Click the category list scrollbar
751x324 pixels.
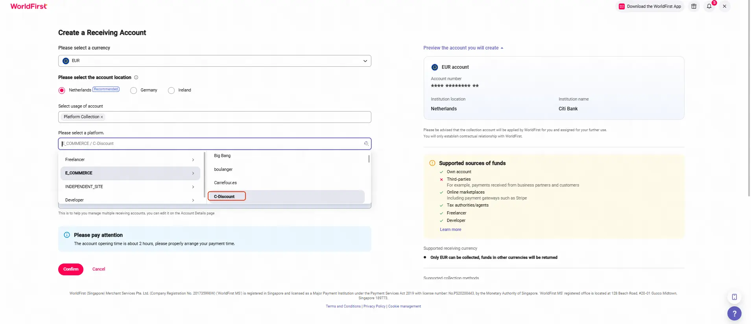click(205, 175)
